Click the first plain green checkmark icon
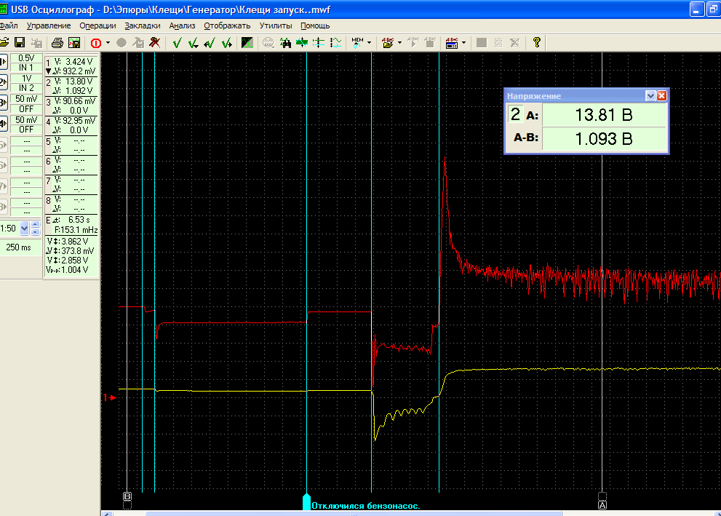 point(177,43)
